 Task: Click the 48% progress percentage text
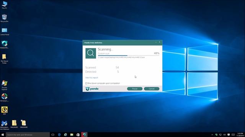click(x=157, y=53)
